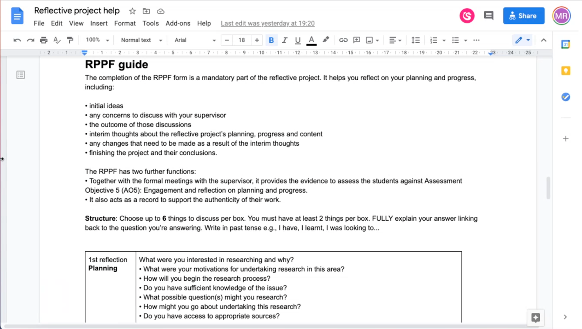Expand the 100% zoom dropdown
Viewport: 582px width, 329px height.
pos(97,40)
